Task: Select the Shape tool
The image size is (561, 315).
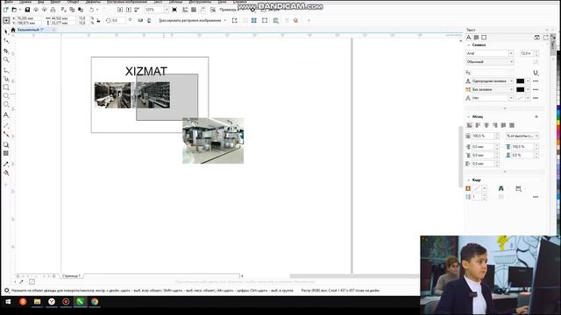Action: pos(6,41)
